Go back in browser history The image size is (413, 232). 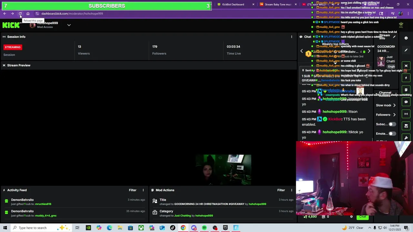(x=5, y=14)
